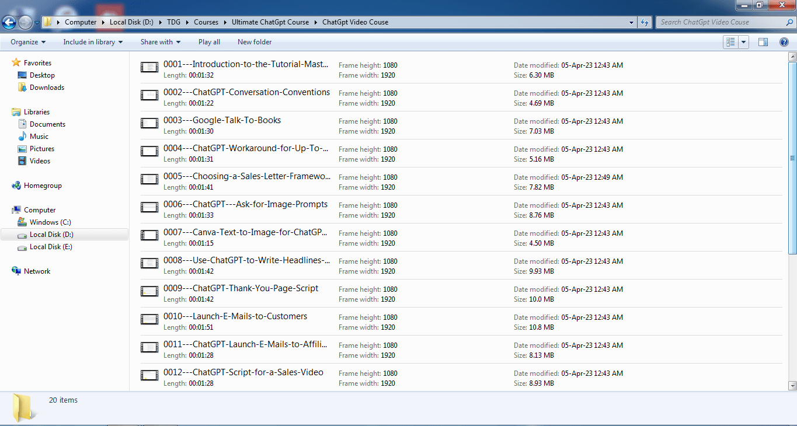This screenshot has width=797, height=426.
Task: Select file name 0010---Launch-E-Mails-to-Customers
Action: click(x=235, y=316)
